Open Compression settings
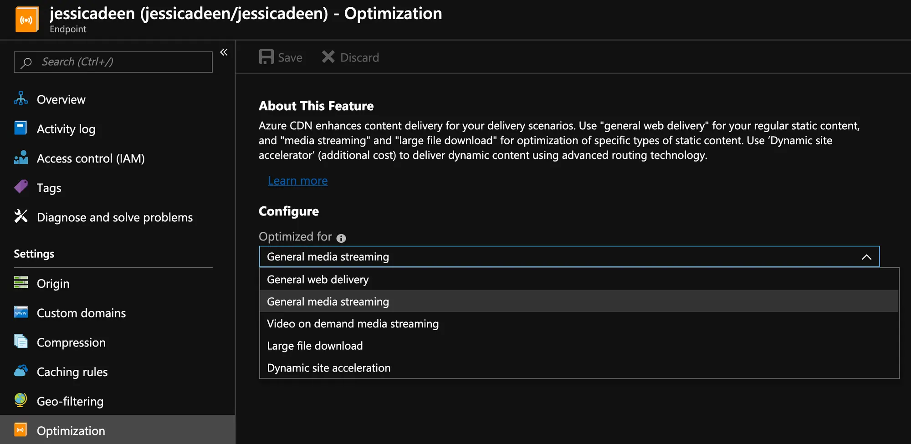This screenshot has width=911, height=444. pos(71,342)
